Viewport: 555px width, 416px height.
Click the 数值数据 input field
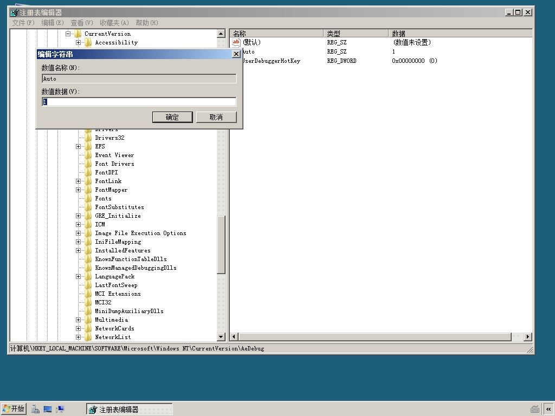139,102
